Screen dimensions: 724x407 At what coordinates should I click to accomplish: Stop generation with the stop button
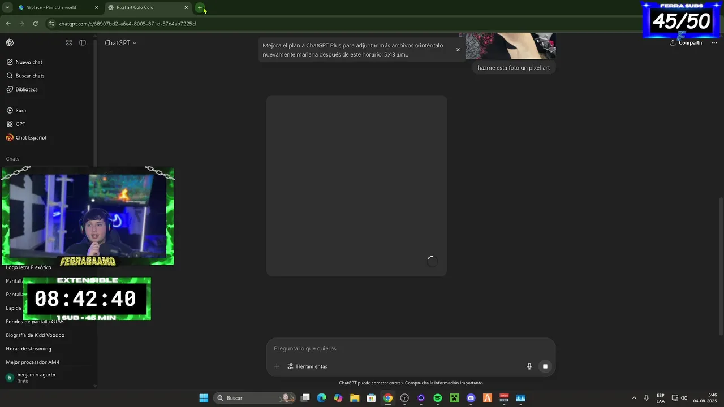(x=545, y=366)
